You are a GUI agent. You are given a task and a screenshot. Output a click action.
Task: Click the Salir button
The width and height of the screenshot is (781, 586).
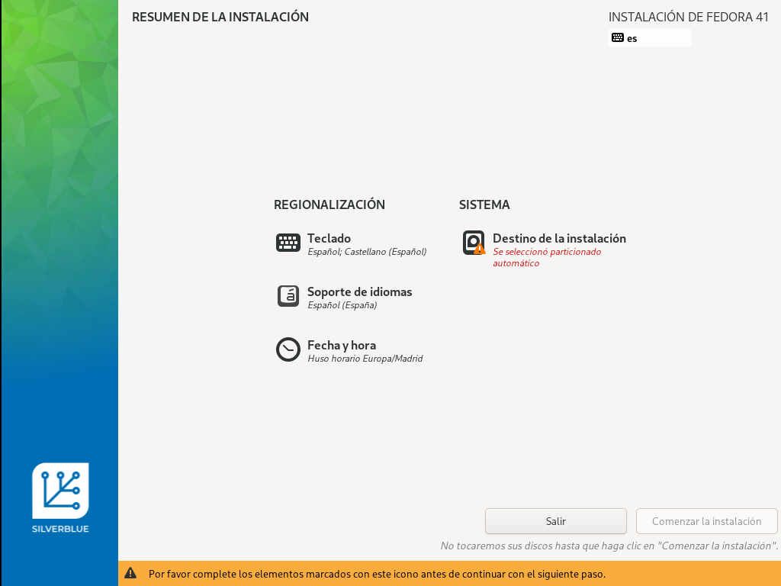pos(556,521)
